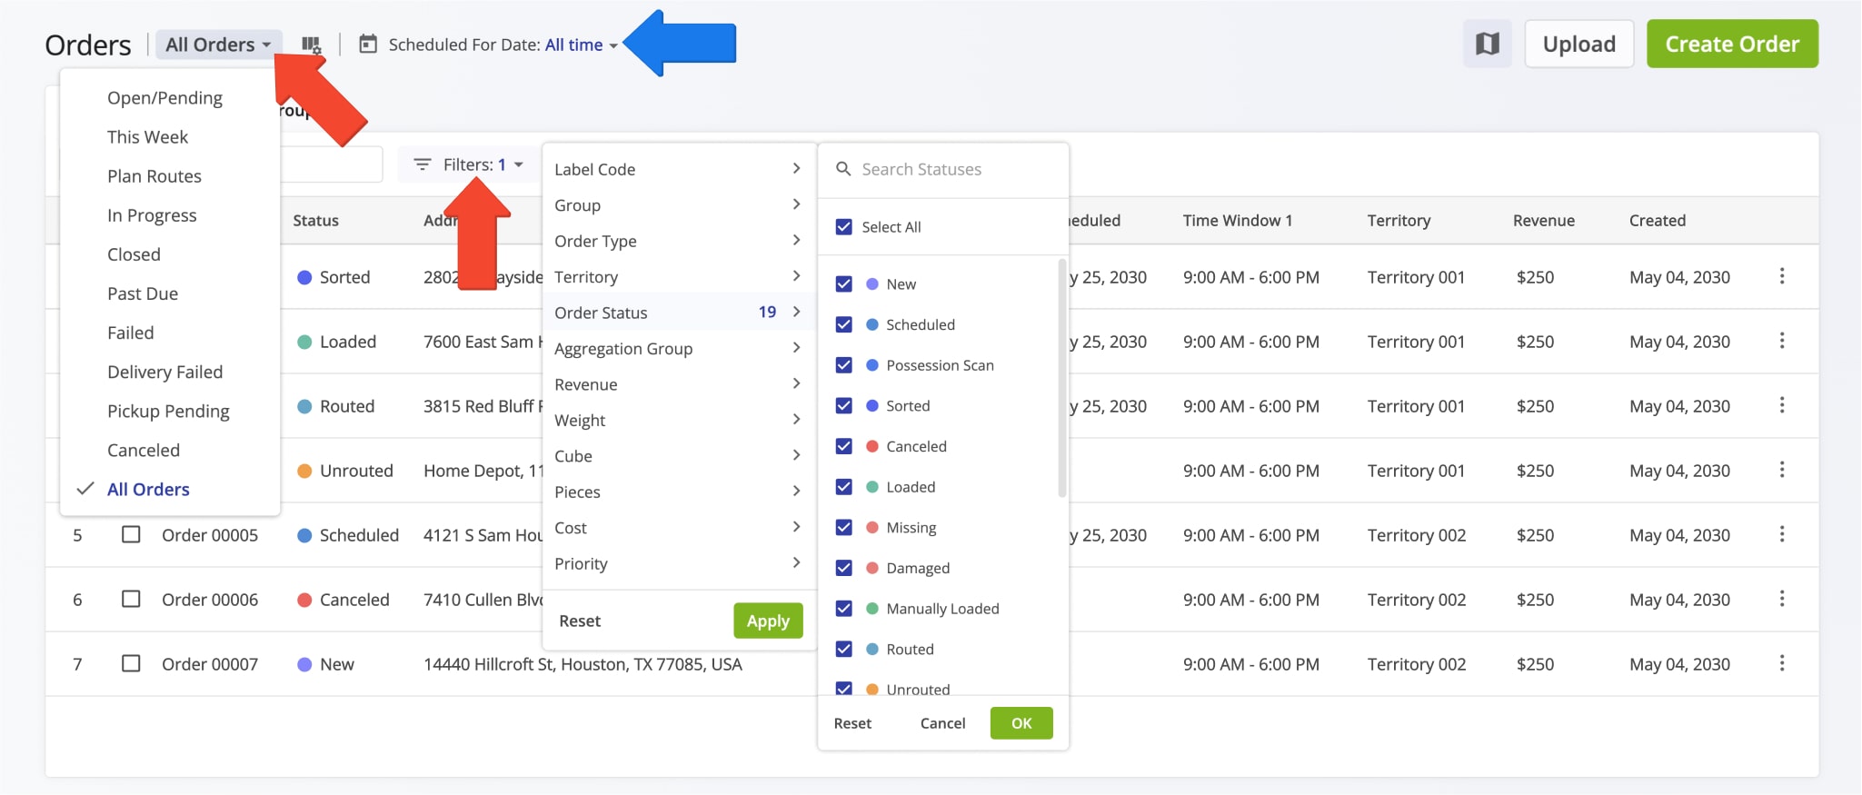Open three-dot menu for Loaded status row
The height and width of the screenshot is (795, 1862).
1781,341
